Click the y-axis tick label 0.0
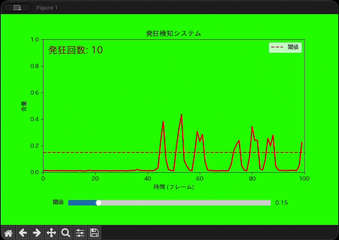 [x=35, y=172]
